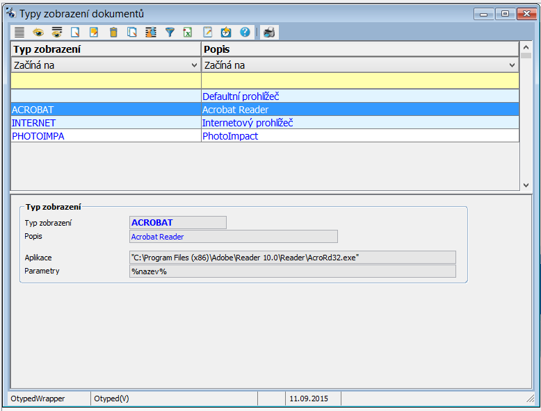This screenshot has width=541, height=411.
Task: Click the copy record icon
Action: click(132, 32)
